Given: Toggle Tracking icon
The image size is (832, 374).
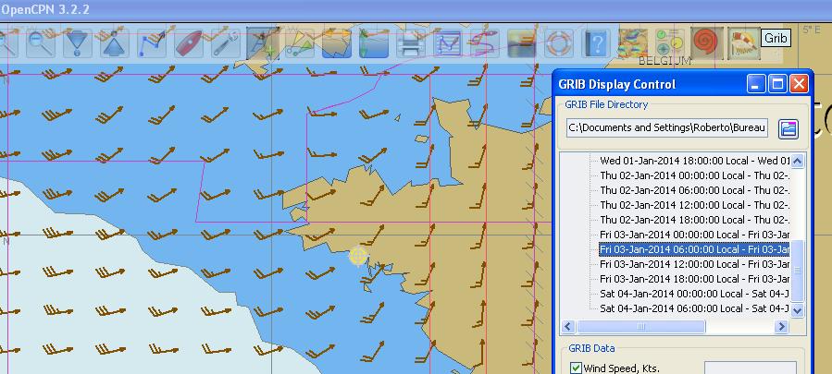Looking at the screenshot, I should pyautogui.click(x=484, y=42).
